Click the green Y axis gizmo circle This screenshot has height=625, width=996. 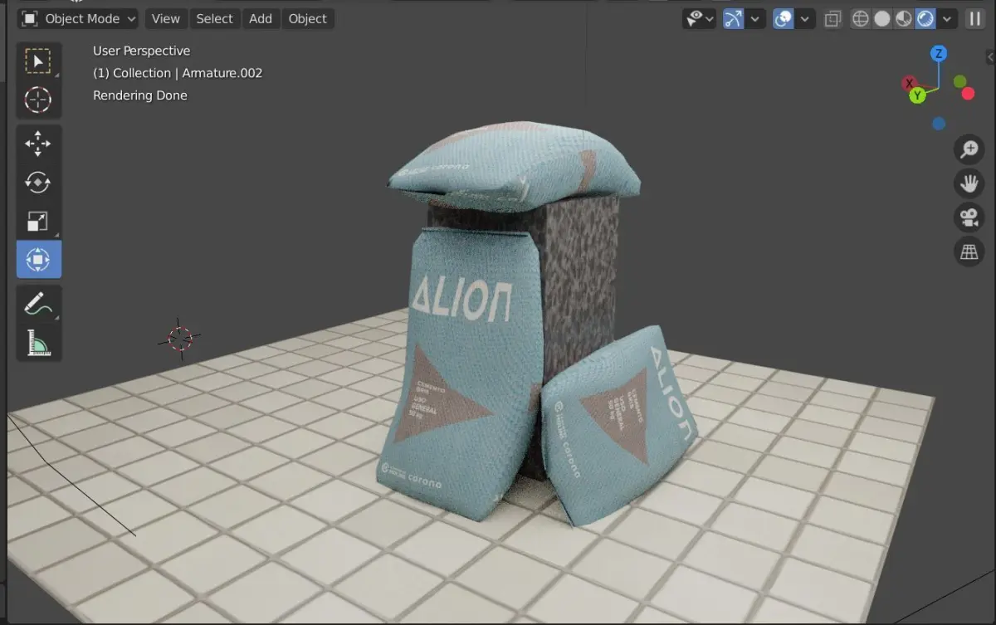point(917,95)
